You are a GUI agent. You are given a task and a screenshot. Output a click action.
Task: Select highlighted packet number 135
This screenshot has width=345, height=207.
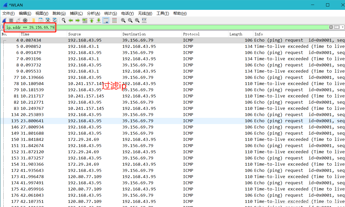pyautogui.click(x=172, y=121)
